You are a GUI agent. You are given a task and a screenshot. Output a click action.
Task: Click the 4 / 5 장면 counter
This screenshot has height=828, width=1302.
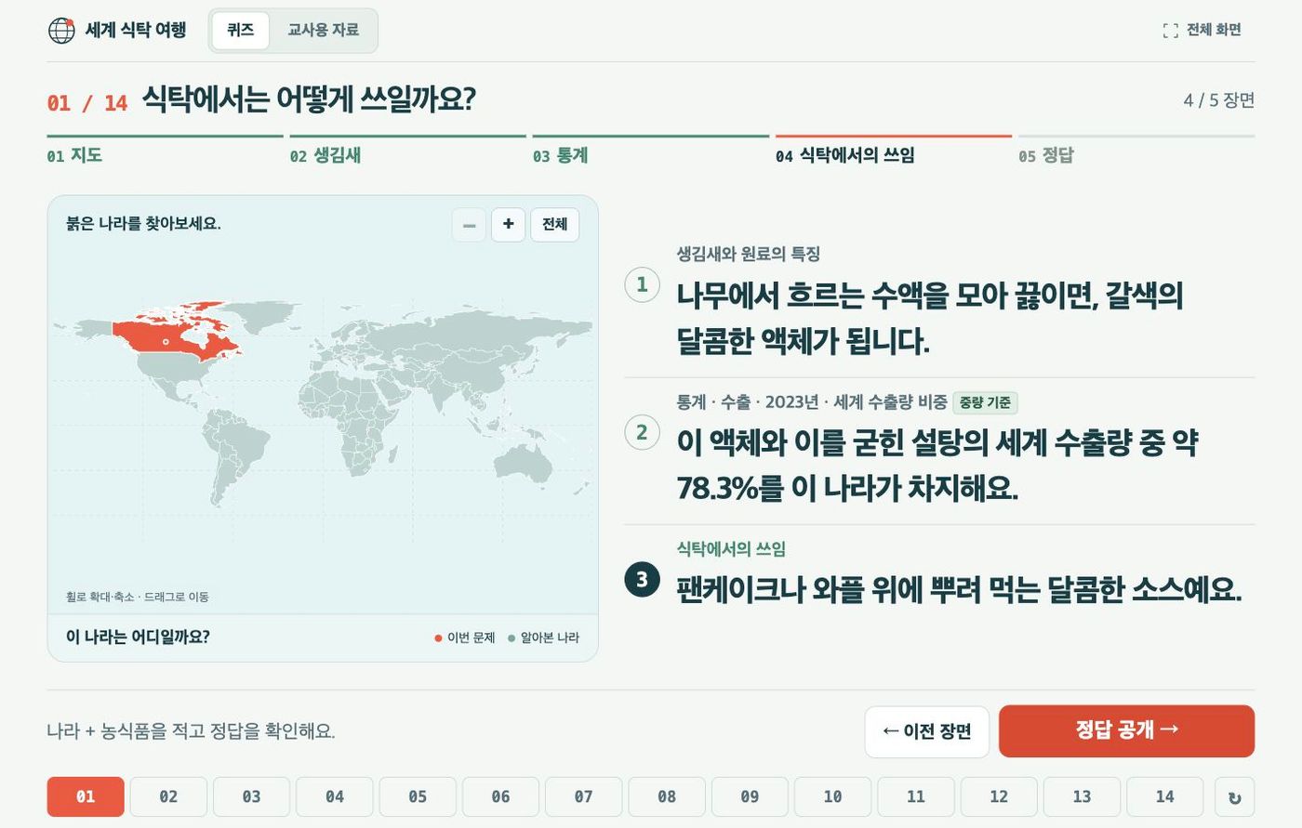point(1219,100)
